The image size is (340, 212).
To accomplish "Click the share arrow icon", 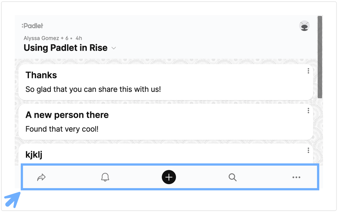I will [41, 177].
